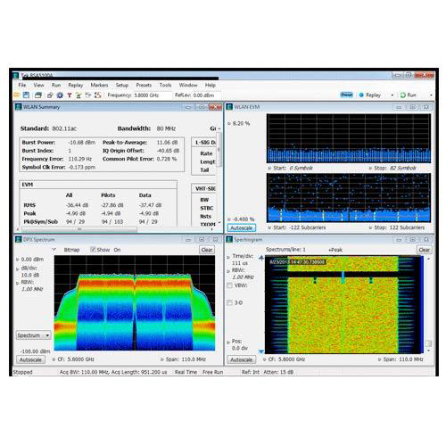Image resolution: width=446 pixels, height=446 pixels.
Task: Click the green Run icon
Action: tap(403, 95)
